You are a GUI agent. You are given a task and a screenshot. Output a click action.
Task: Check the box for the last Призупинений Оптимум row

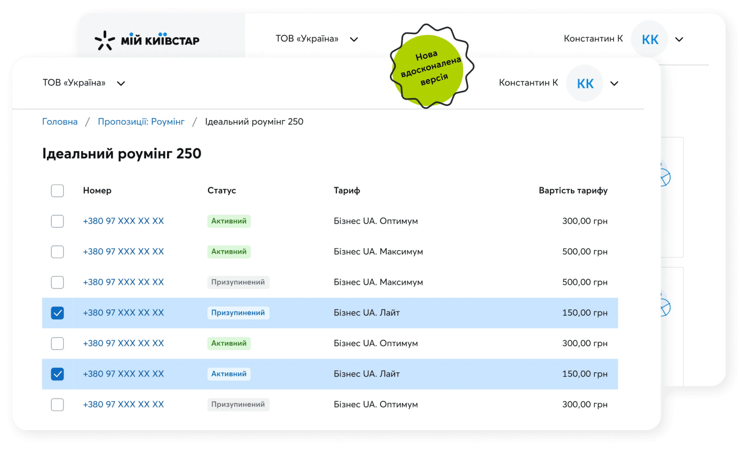coord(57,404)
